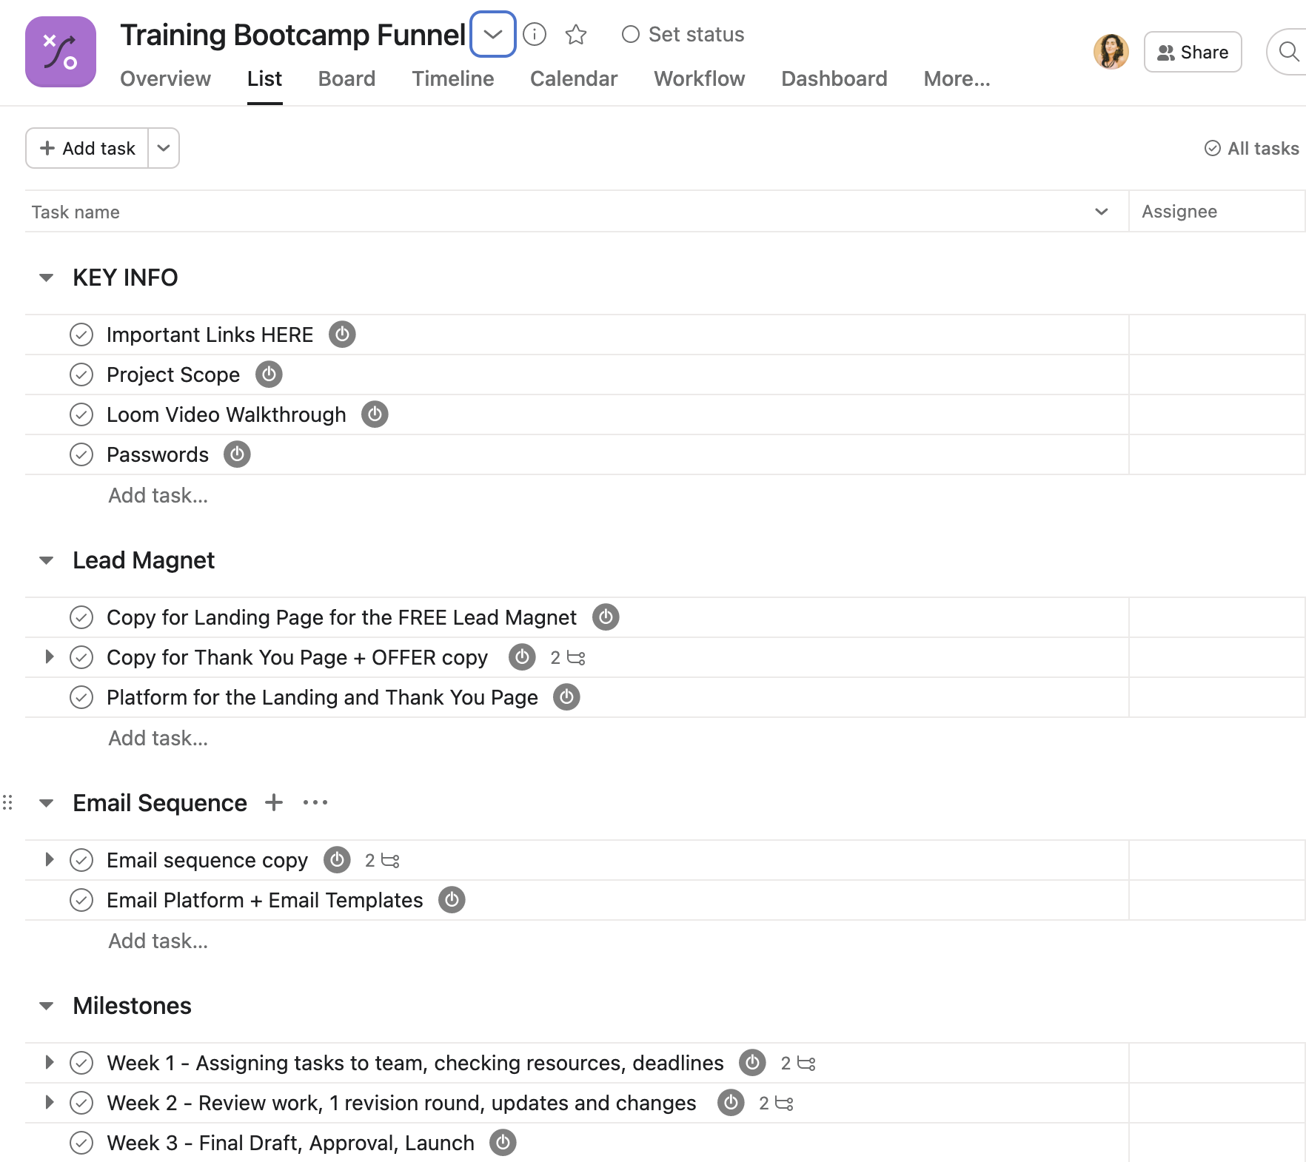The width and height of the screenshot is (1306, 1162).
Task: Mark Email sequence copy complete
Action: [x=81, y=860]
